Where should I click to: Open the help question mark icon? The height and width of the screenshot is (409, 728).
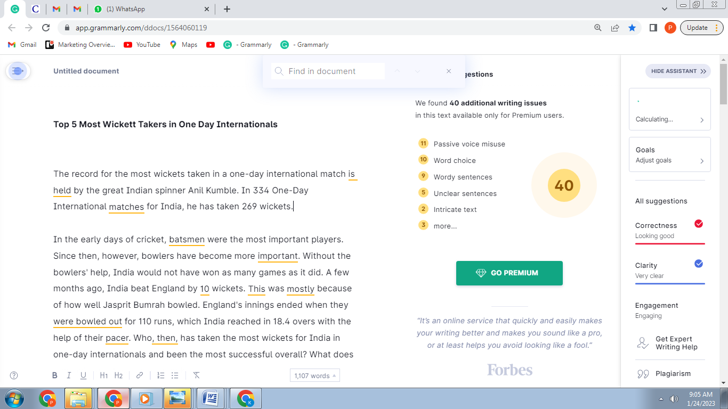tap(14, 375)
